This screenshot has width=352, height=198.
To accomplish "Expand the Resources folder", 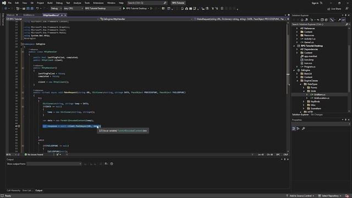I will click(x=297, y=35).
